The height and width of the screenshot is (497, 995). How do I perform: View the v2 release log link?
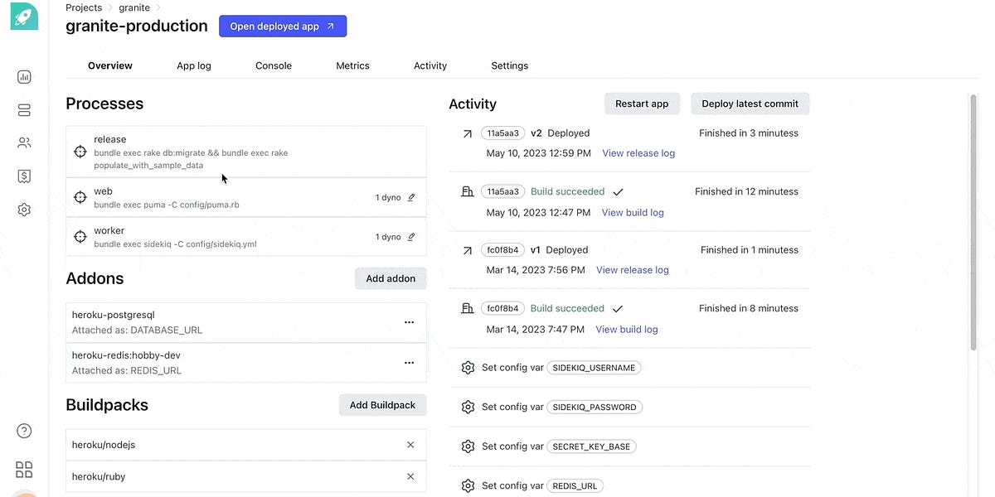click(638, 153)
